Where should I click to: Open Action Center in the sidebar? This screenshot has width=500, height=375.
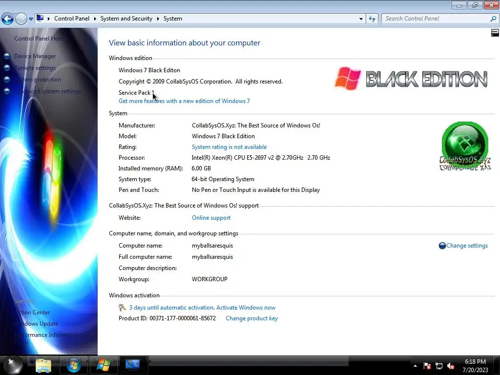point(32,312)
